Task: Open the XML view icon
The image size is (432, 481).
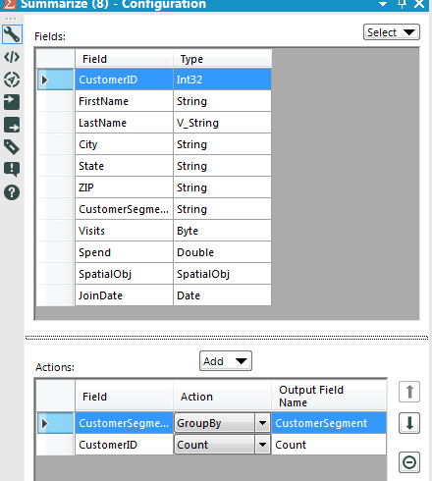Action: [12, 57]
